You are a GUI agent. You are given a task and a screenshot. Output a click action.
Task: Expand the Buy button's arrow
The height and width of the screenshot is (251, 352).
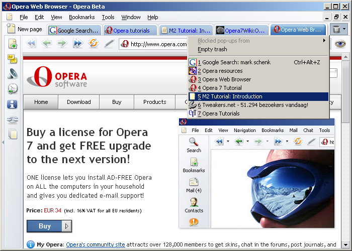pos(67,226)
